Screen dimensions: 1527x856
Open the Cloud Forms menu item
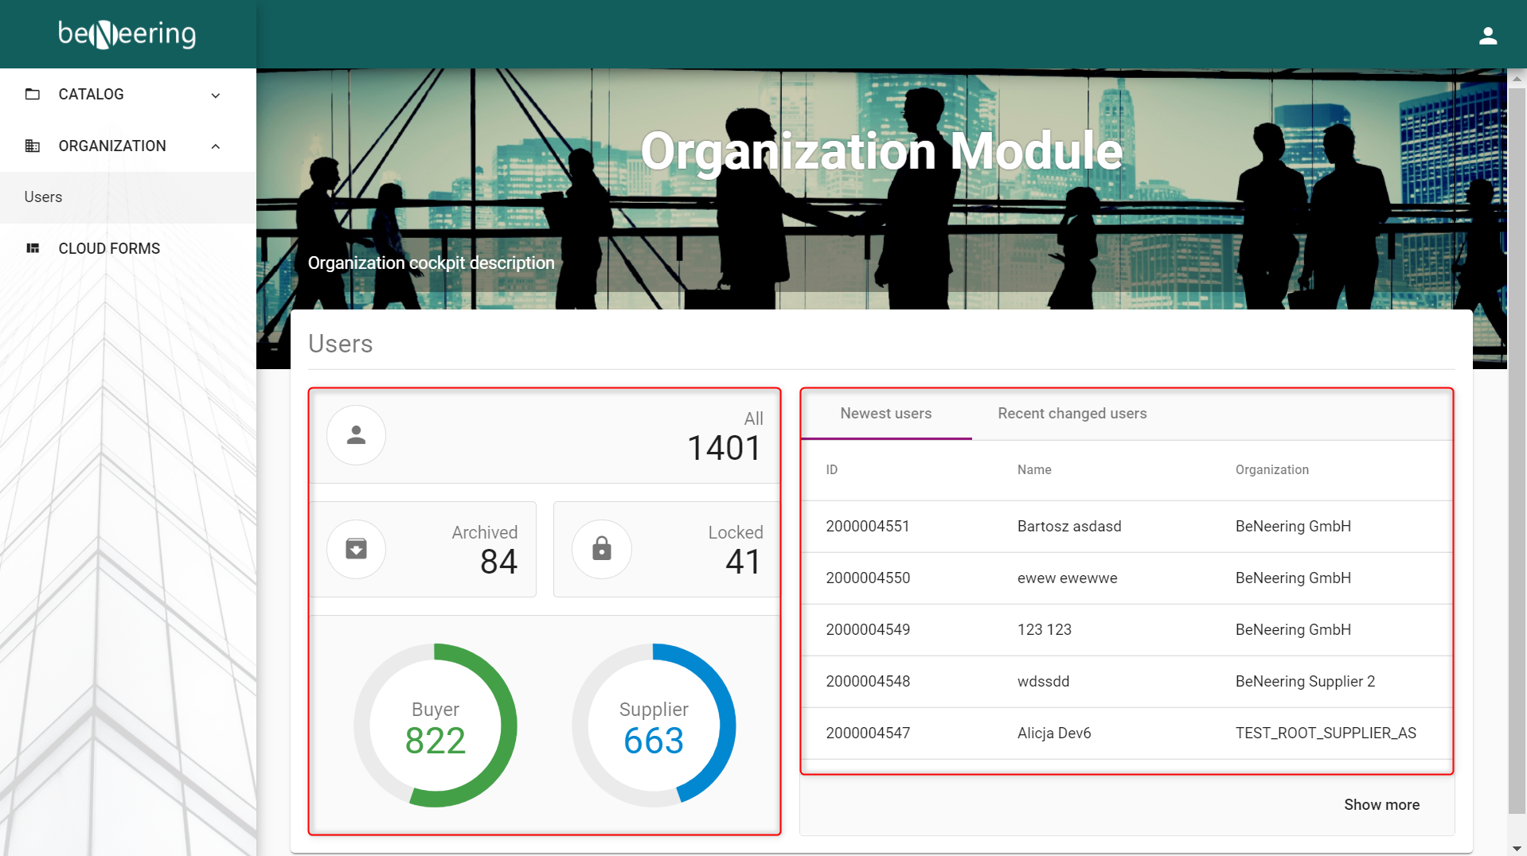tap(109, 249)
